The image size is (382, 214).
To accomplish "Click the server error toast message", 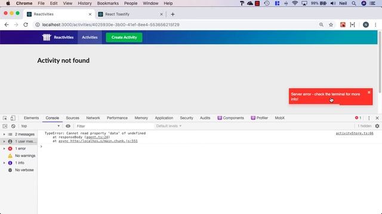I will [325, 96].
